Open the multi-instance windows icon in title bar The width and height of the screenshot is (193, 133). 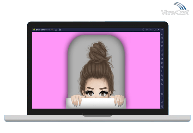[x=60, y=30]
